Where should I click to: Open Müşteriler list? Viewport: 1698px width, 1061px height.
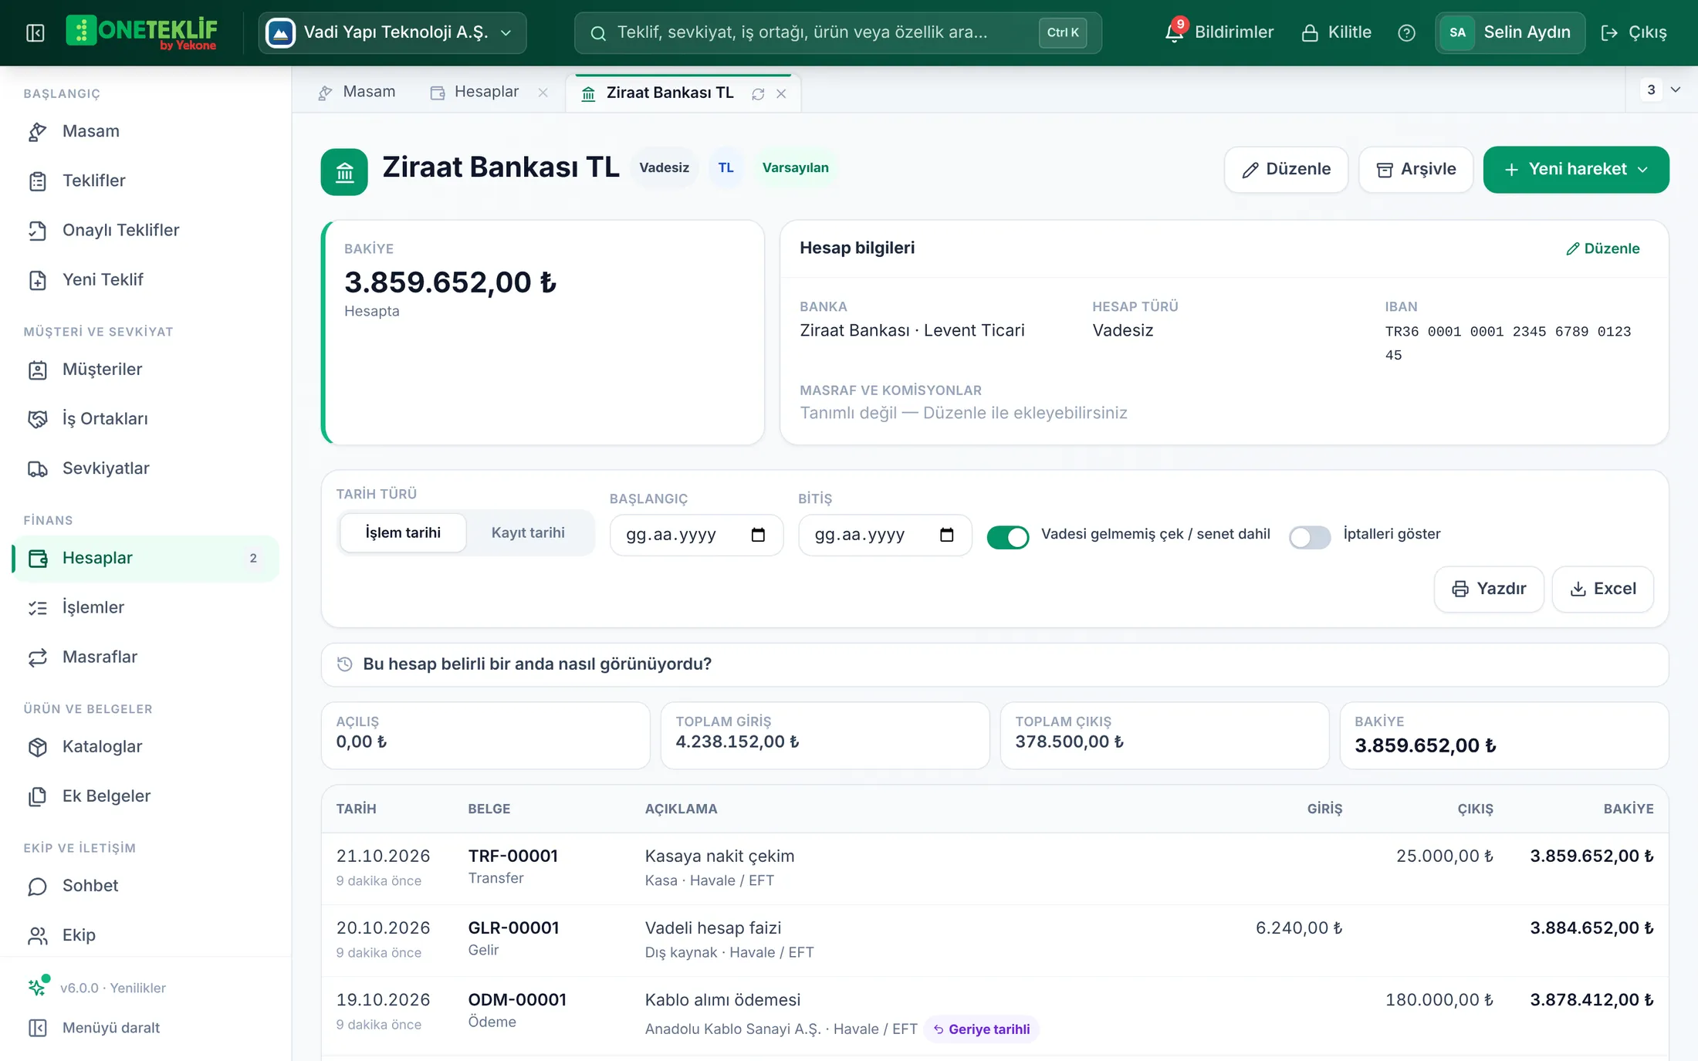pyautogui.click(x=146, y=369)
